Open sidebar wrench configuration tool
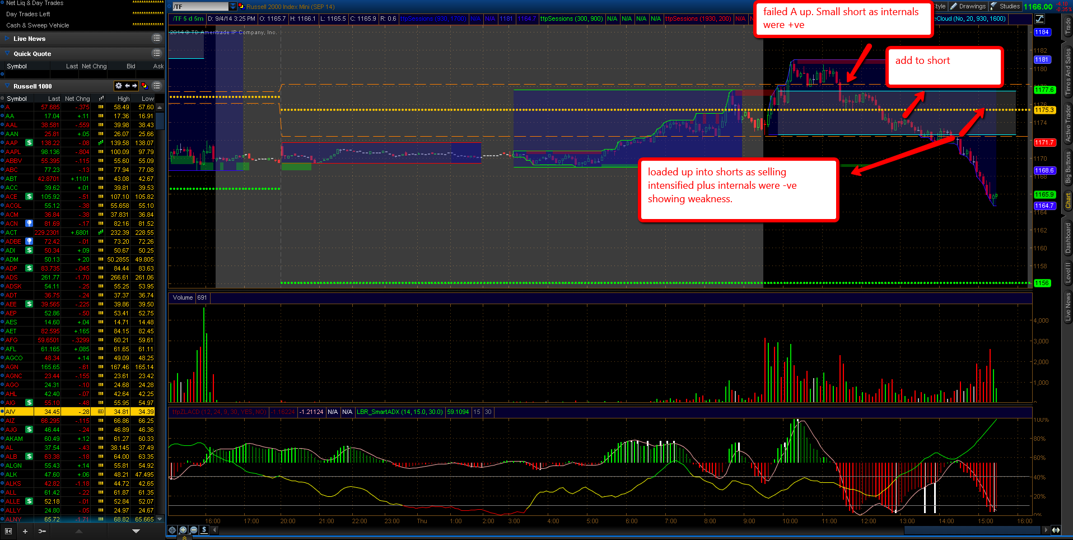The image size is (1073, 540). (42, 531)
